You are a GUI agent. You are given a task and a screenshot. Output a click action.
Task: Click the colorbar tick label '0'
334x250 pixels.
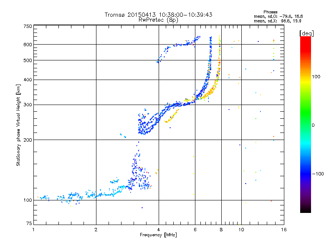pyautogui.click(x=313, y=125)
